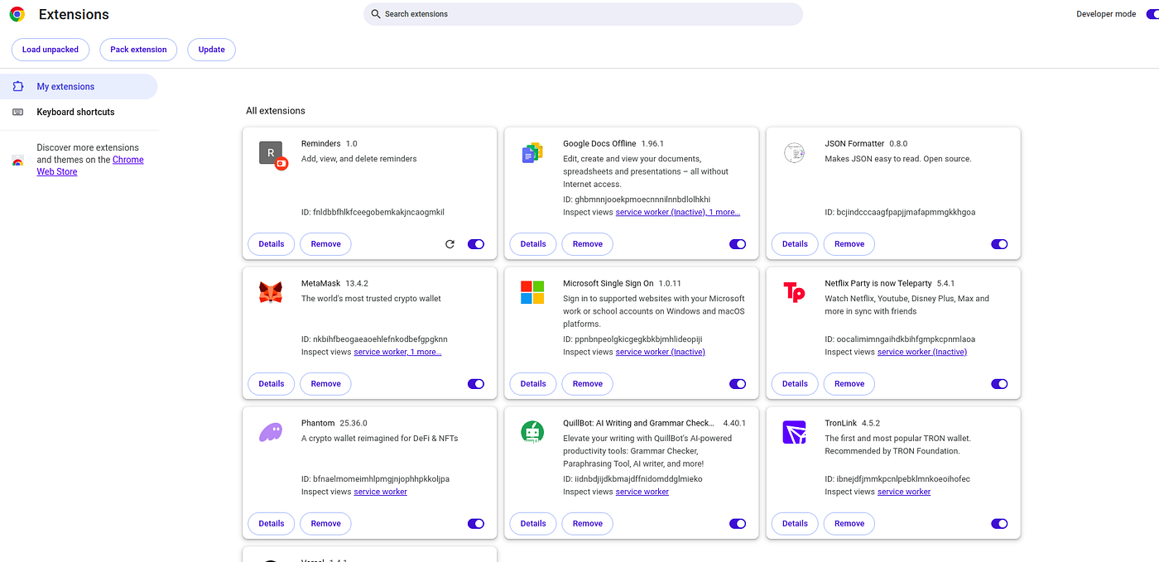Image resolution: width=1159 pixels, height=562 pixels.
Task: Open Details for JSON Formatter
Action: pyautogui.click(x=795, y=244)
